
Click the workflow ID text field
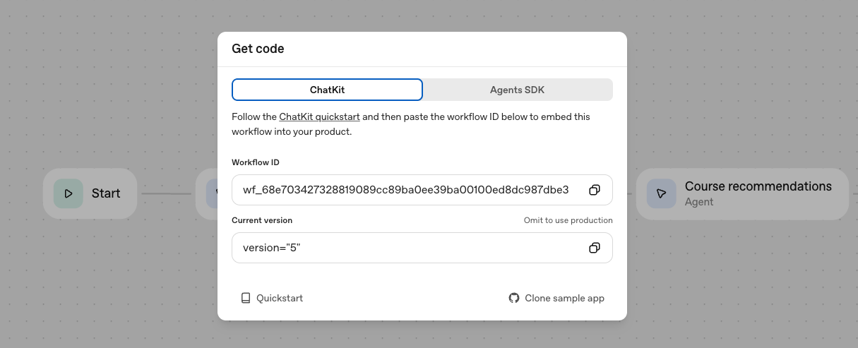coord(405,190)
